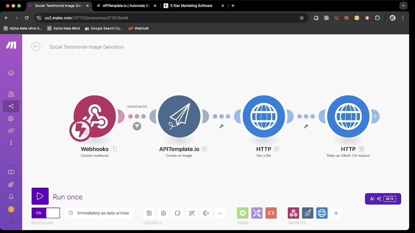
Task: Open the orange Help question icon
Action: 11,209
